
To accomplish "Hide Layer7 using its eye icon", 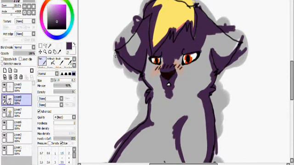I will pos(4,110).
